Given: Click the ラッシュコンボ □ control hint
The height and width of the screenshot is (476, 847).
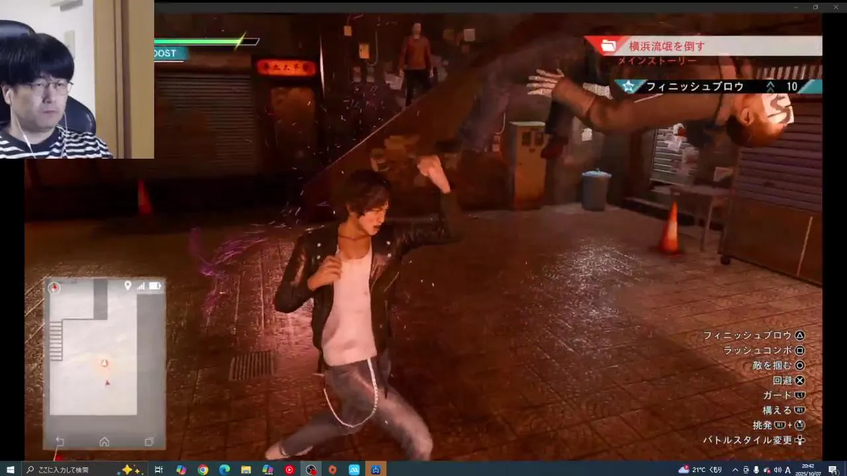Looking at the screenshot, I should point(764,350).
